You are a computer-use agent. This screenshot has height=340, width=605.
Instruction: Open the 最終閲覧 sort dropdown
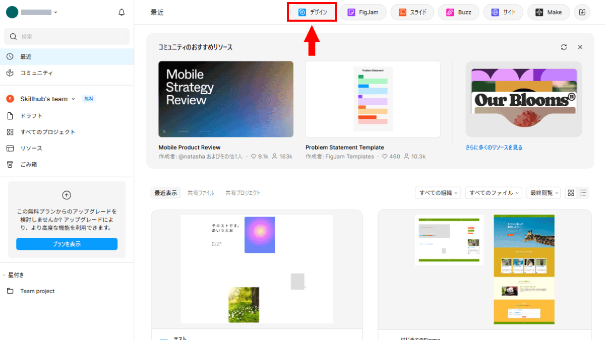[543, 193]
